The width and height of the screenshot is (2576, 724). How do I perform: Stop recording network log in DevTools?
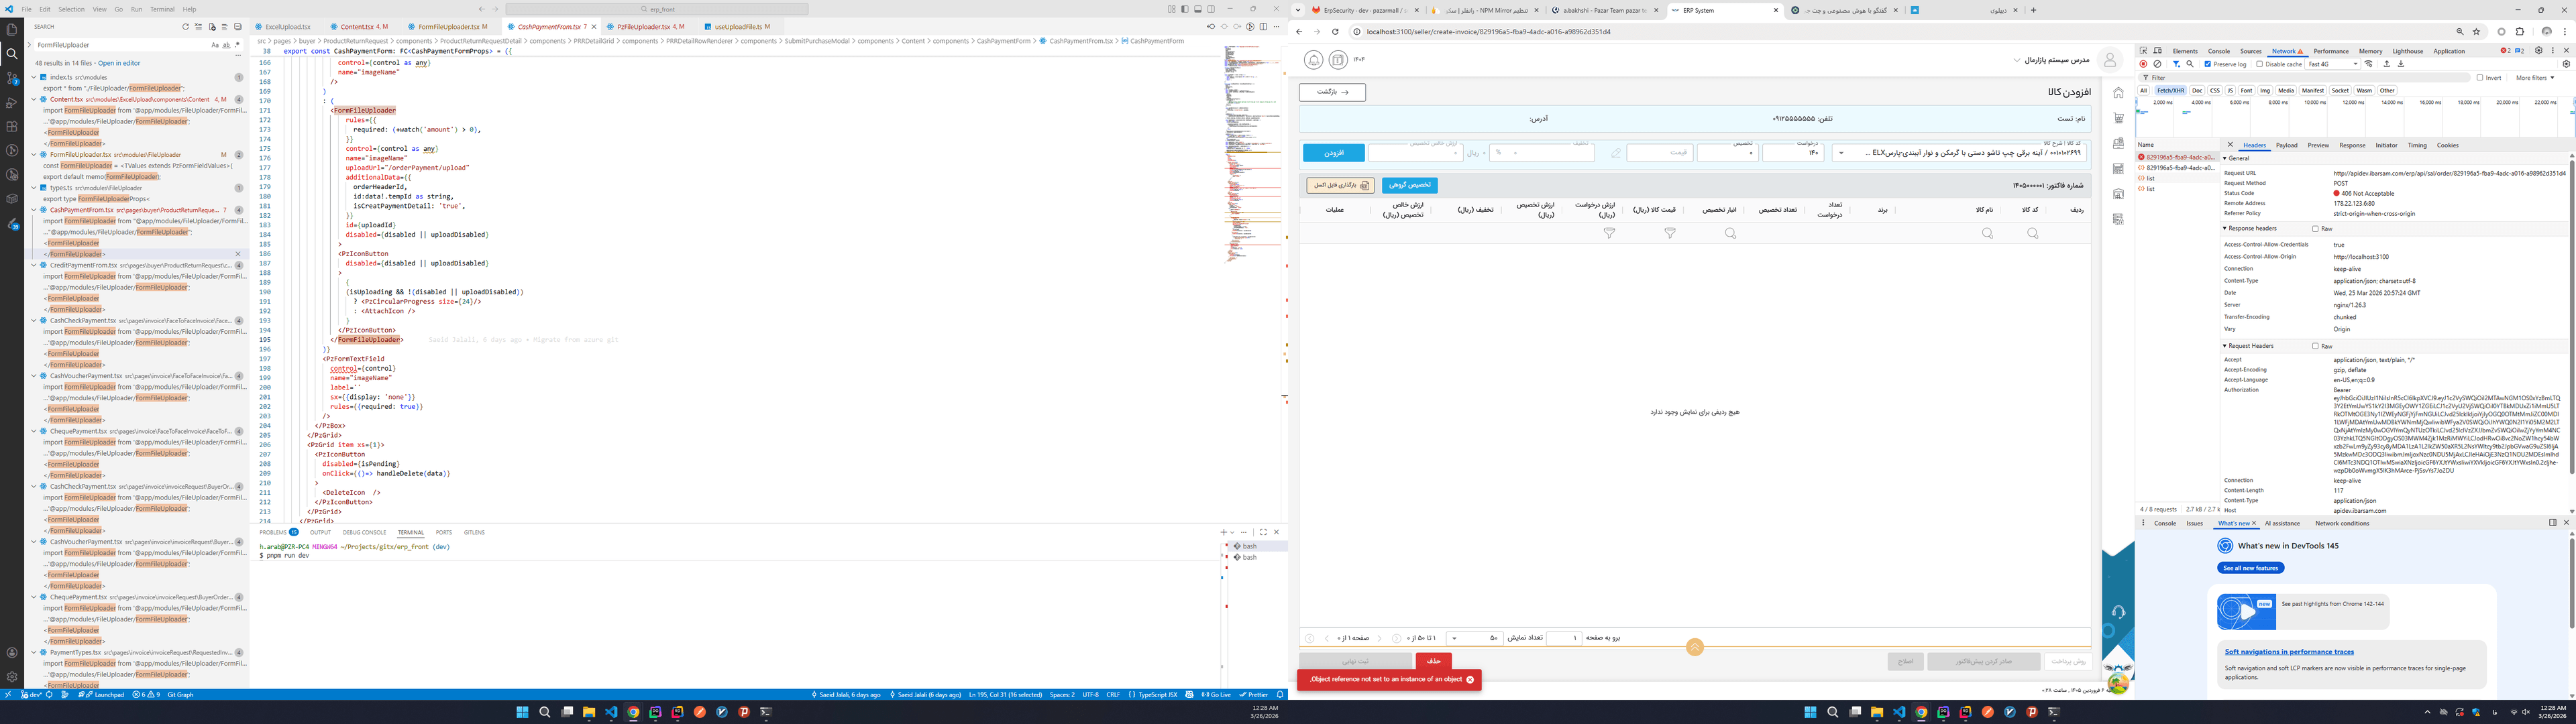click(2143, 64)
